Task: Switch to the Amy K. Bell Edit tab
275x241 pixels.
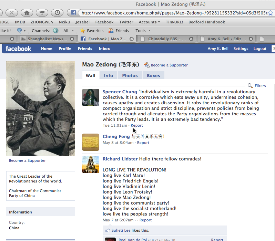Action: (226, 39)
